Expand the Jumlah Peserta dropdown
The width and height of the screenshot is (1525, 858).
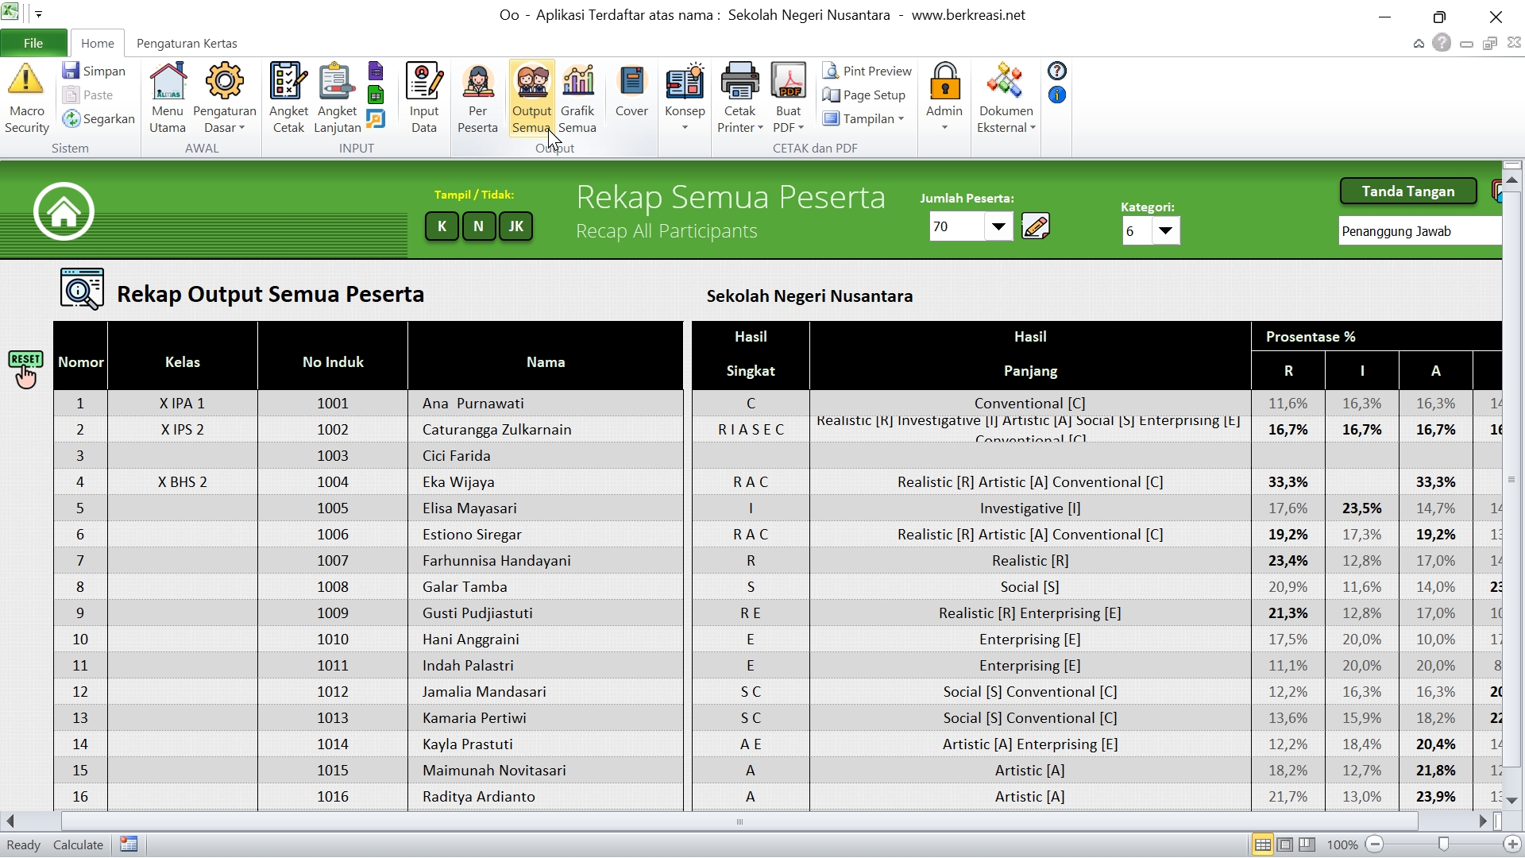pos(998,227)
